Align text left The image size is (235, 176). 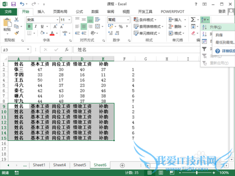(x=77, y=26)
